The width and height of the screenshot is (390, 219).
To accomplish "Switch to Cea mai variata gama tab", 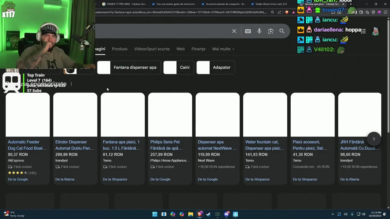I will coord(174,4).
